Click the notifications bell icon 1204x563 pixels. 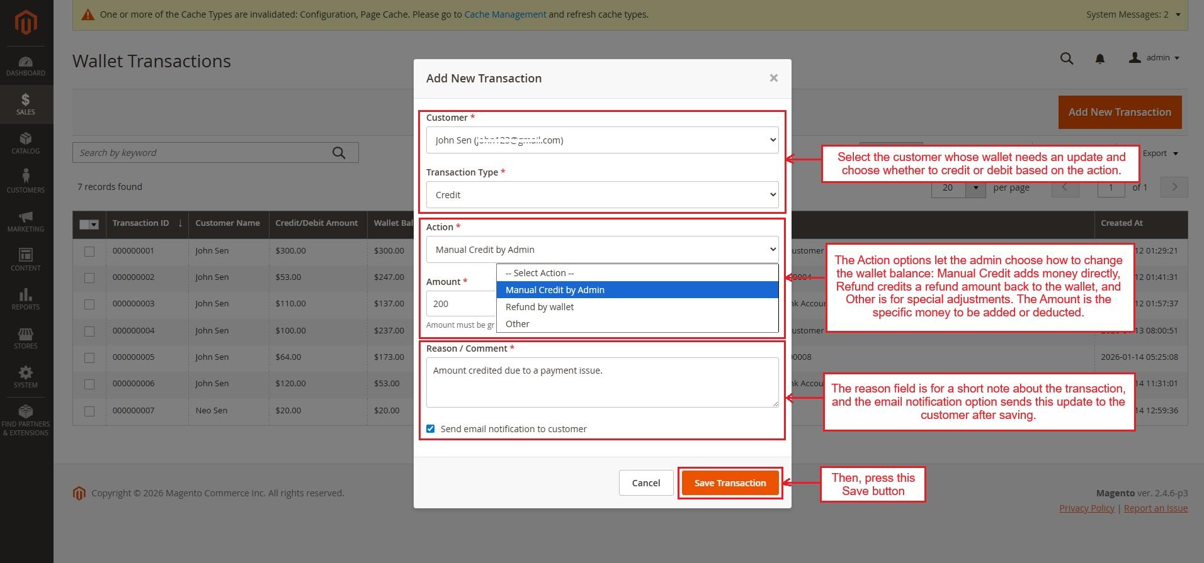[x=1099, y=59]
